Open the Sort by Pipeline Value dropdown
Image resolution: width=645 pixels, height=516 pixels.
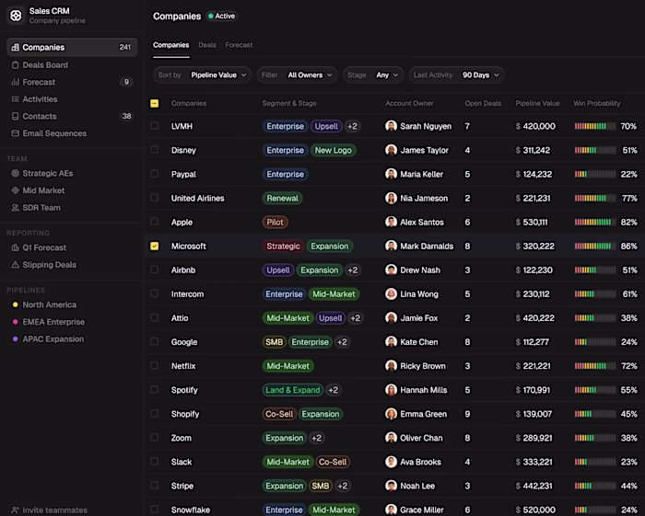pyautogui.click(x=203, y=75)
